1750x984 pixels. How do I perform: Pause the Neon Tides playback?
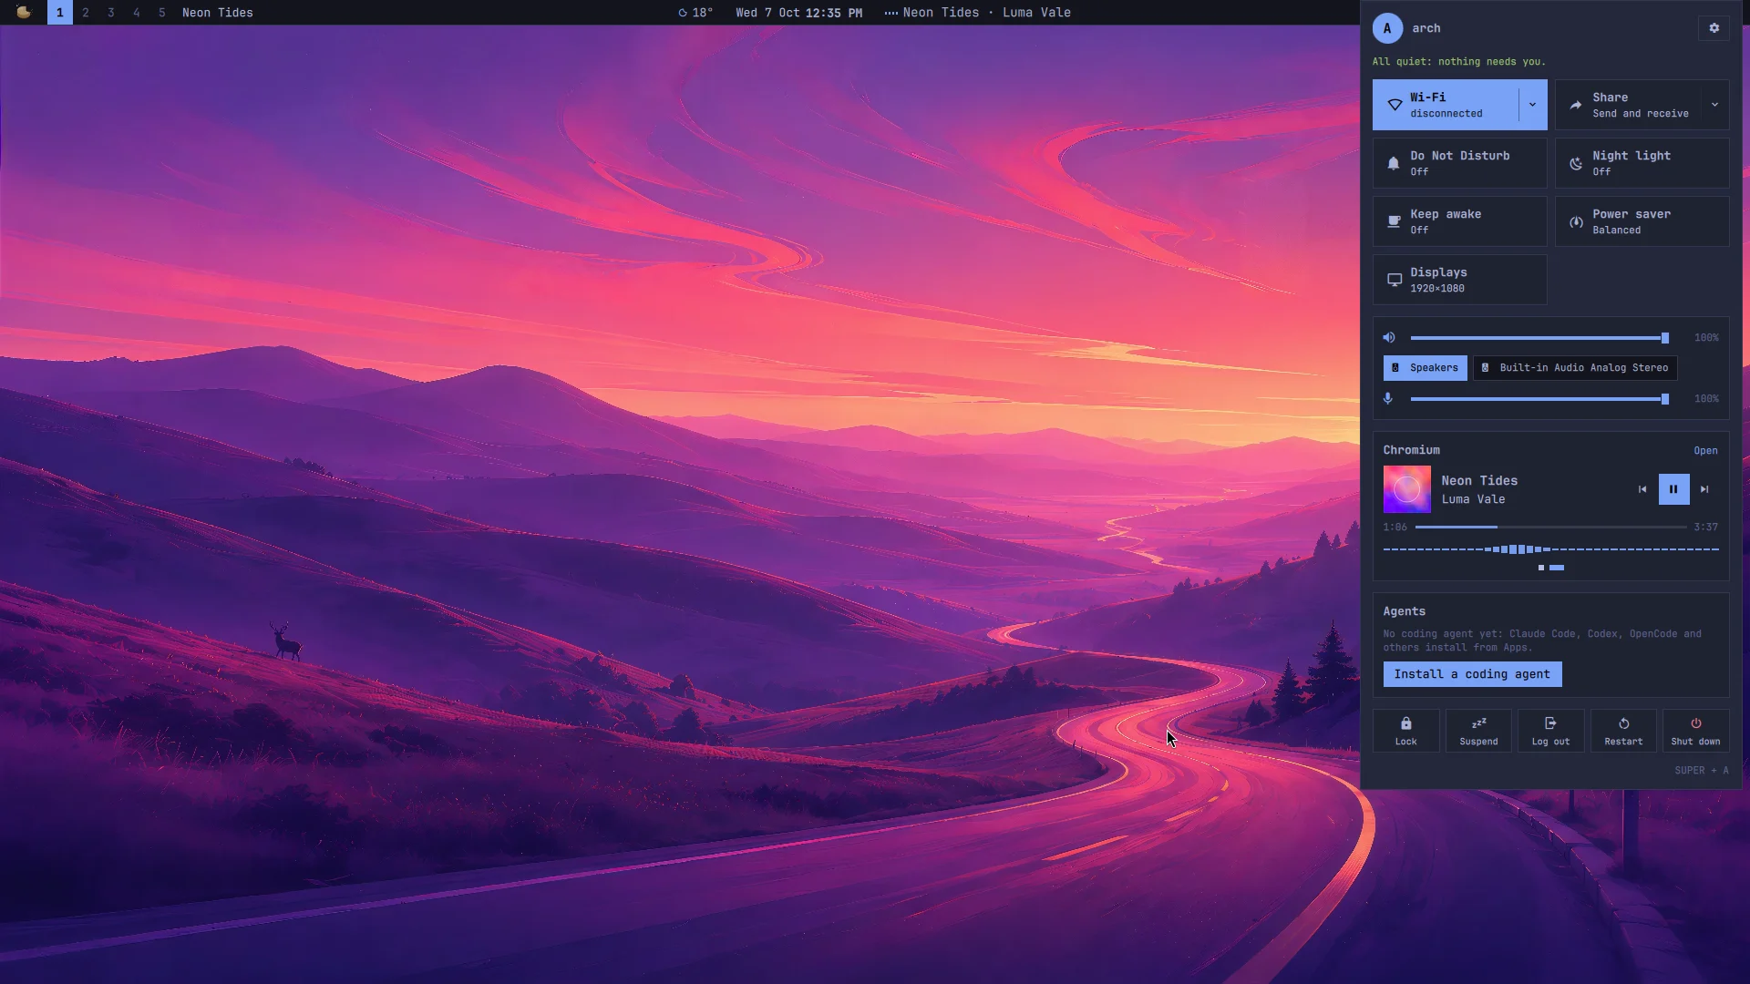(1673, 489)
